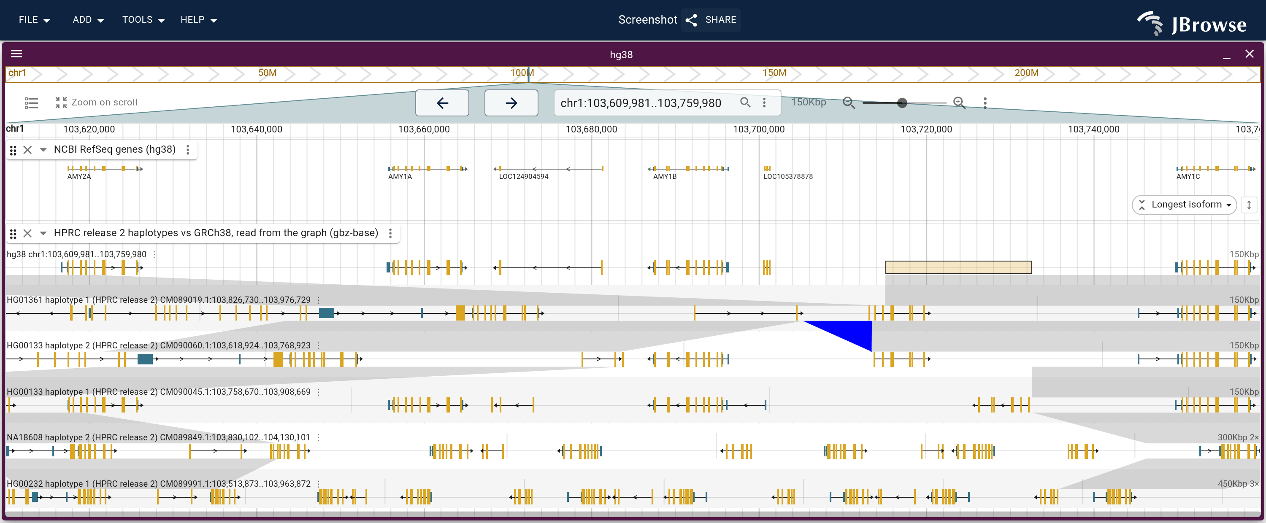Open options for HG00232 haplotype 1 row
This screenshot has width=1266, height=523.
point(319,484)
